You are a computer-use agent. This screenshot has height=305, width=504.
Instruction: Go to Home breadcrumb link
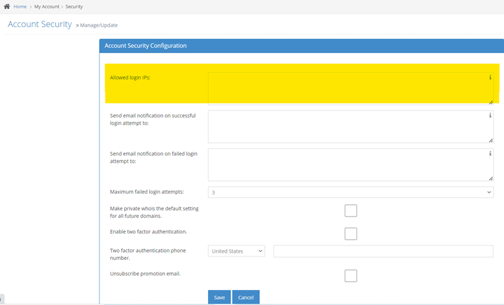[x=20, y=6]
